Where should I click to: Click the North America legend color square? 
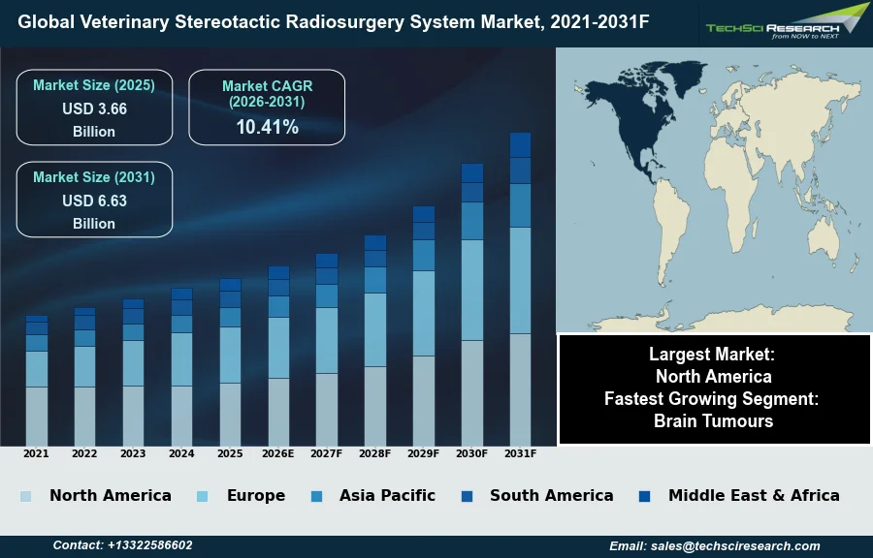click(x=25, y=496)
